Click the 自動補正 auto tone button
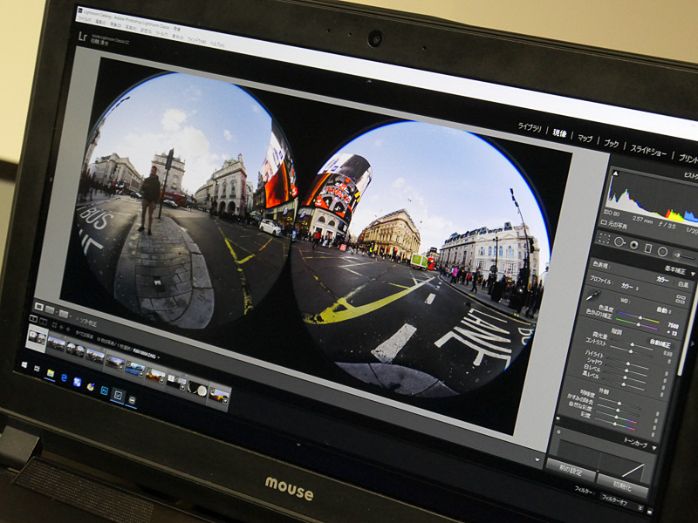This screenshot has height=523, width=698. (x=660, y=342)
